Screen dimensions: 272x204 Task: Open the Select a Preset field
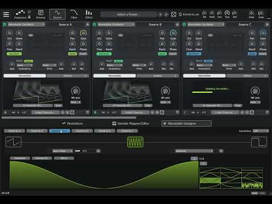click(129, 15)
